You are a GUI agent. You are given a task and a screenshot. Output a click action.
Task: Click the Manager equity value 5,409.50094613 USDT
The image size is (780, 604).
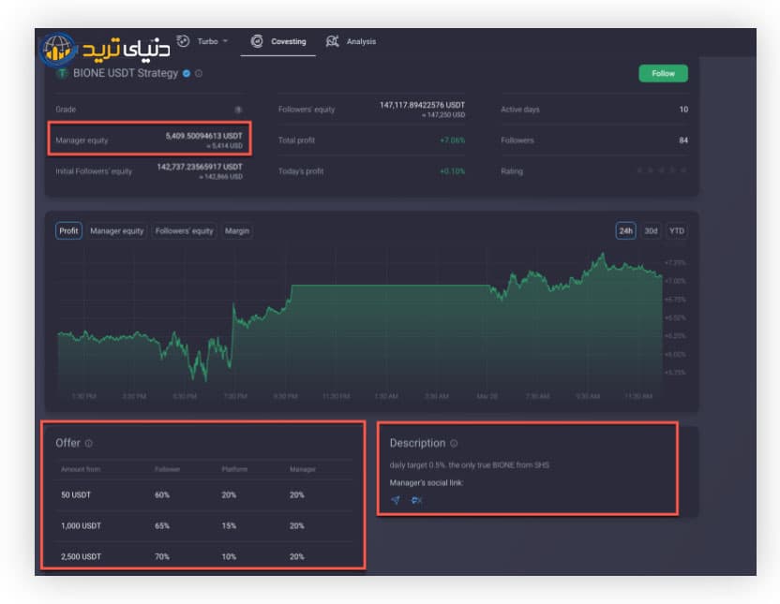204,136
